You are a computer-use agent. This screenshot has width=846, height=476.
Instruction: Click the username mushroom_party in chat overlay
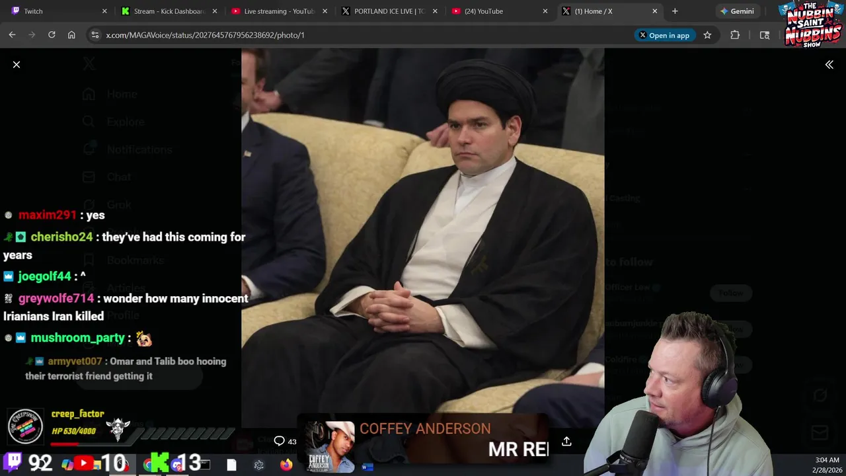click(x=78, y=338)
